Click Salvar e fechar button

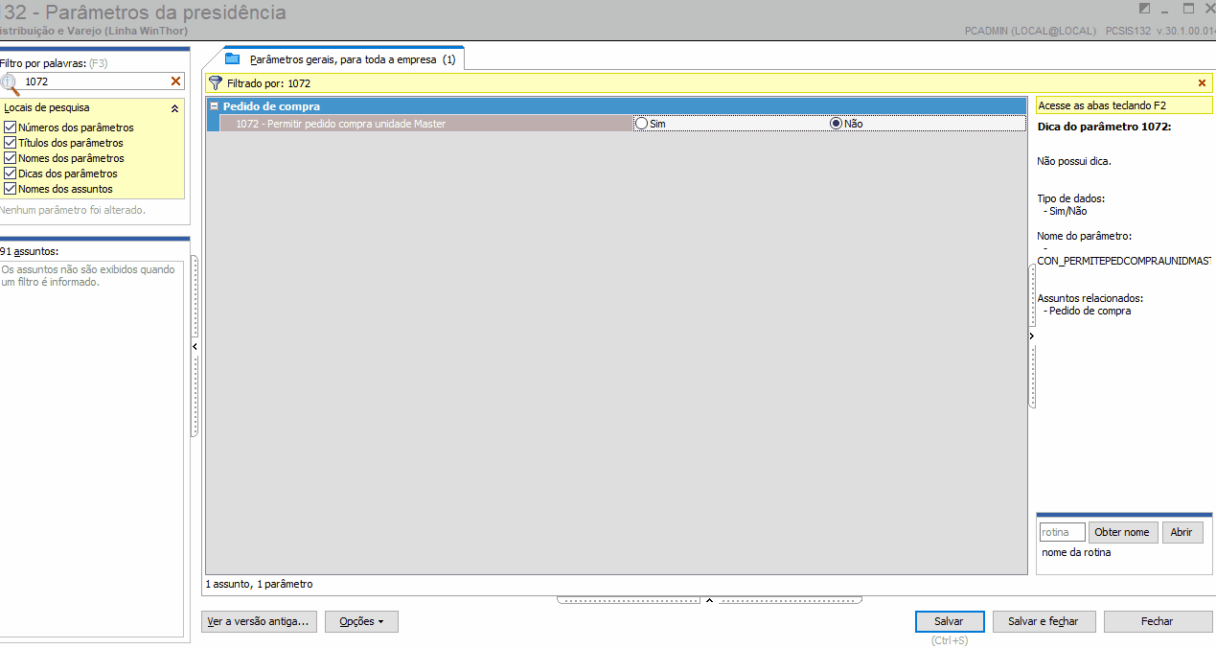click(x=1044, y=621)
